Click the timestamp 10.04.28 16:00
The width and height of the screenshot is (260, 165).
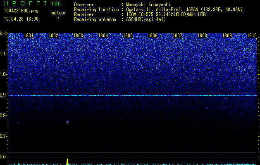pos(21,19)
